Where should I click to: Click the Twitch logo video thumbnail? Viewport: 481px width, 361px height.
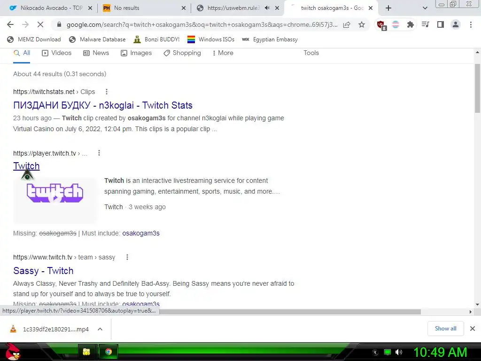55,200
